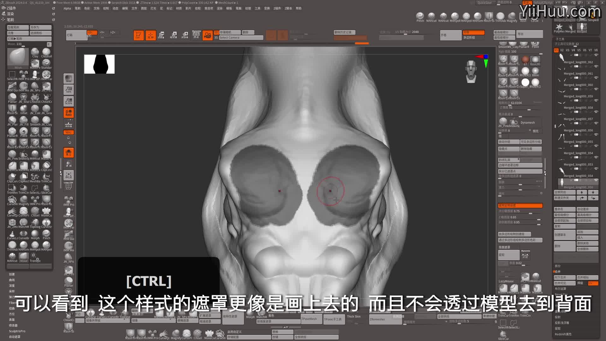Click the camera icon in top toolbar
Screen dimensions: 606x341
pyautogui.click(x=207, y=35)
